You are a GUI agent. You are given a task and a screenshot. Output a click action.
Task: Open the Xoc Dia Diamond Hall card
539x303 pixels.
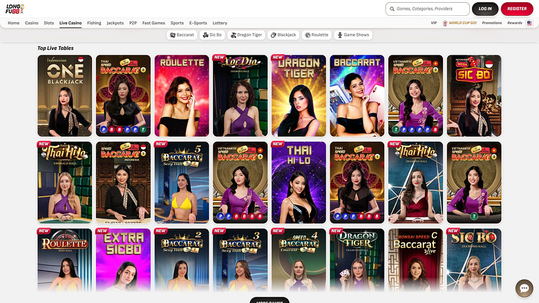coord(240,96)
